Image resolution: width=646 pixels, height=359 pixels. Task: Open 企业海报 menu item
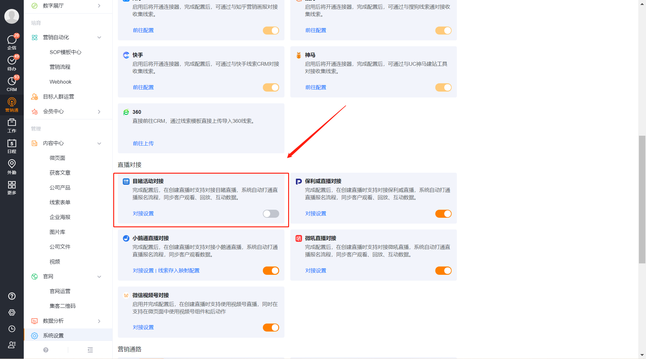[x=60, y=217]
